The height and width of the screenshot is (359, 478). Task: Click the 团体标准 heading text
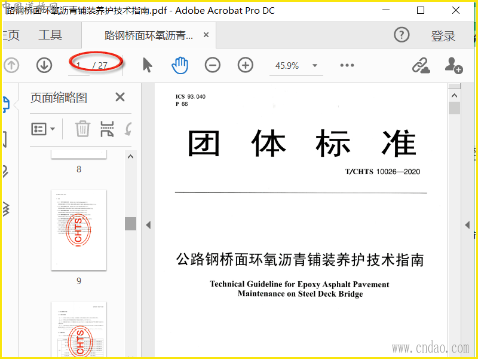click(302, 144)
